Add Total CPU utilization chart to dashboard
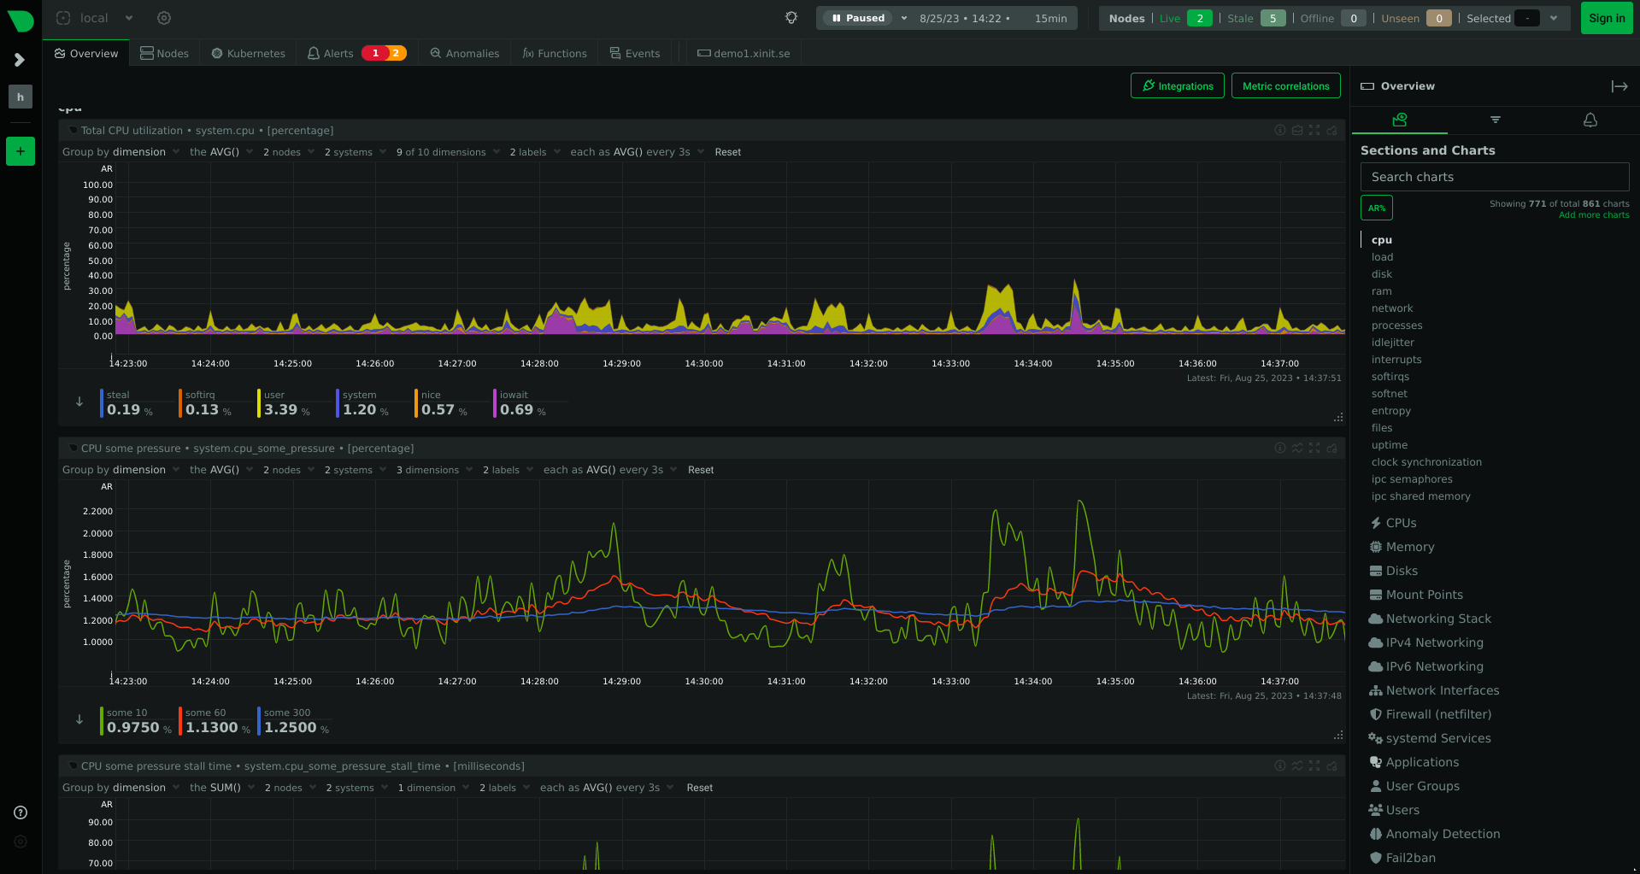Screen dimensions: 1640x874 click(x=1331, y=130)
